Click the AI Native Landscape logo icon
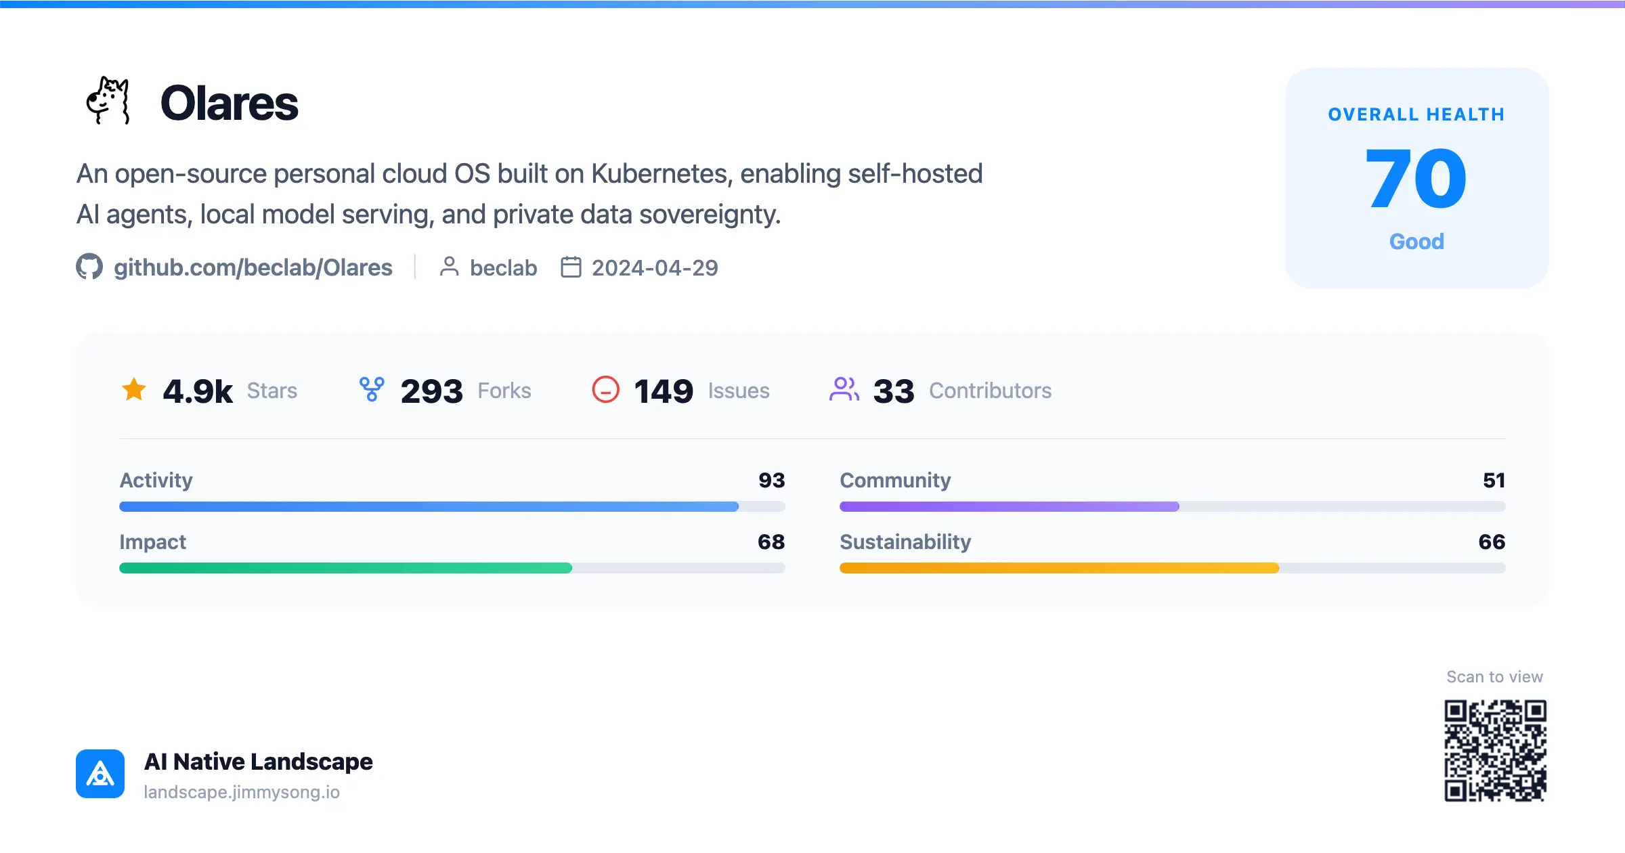Viewport: 1625px width, 853px height. (100, 774)
